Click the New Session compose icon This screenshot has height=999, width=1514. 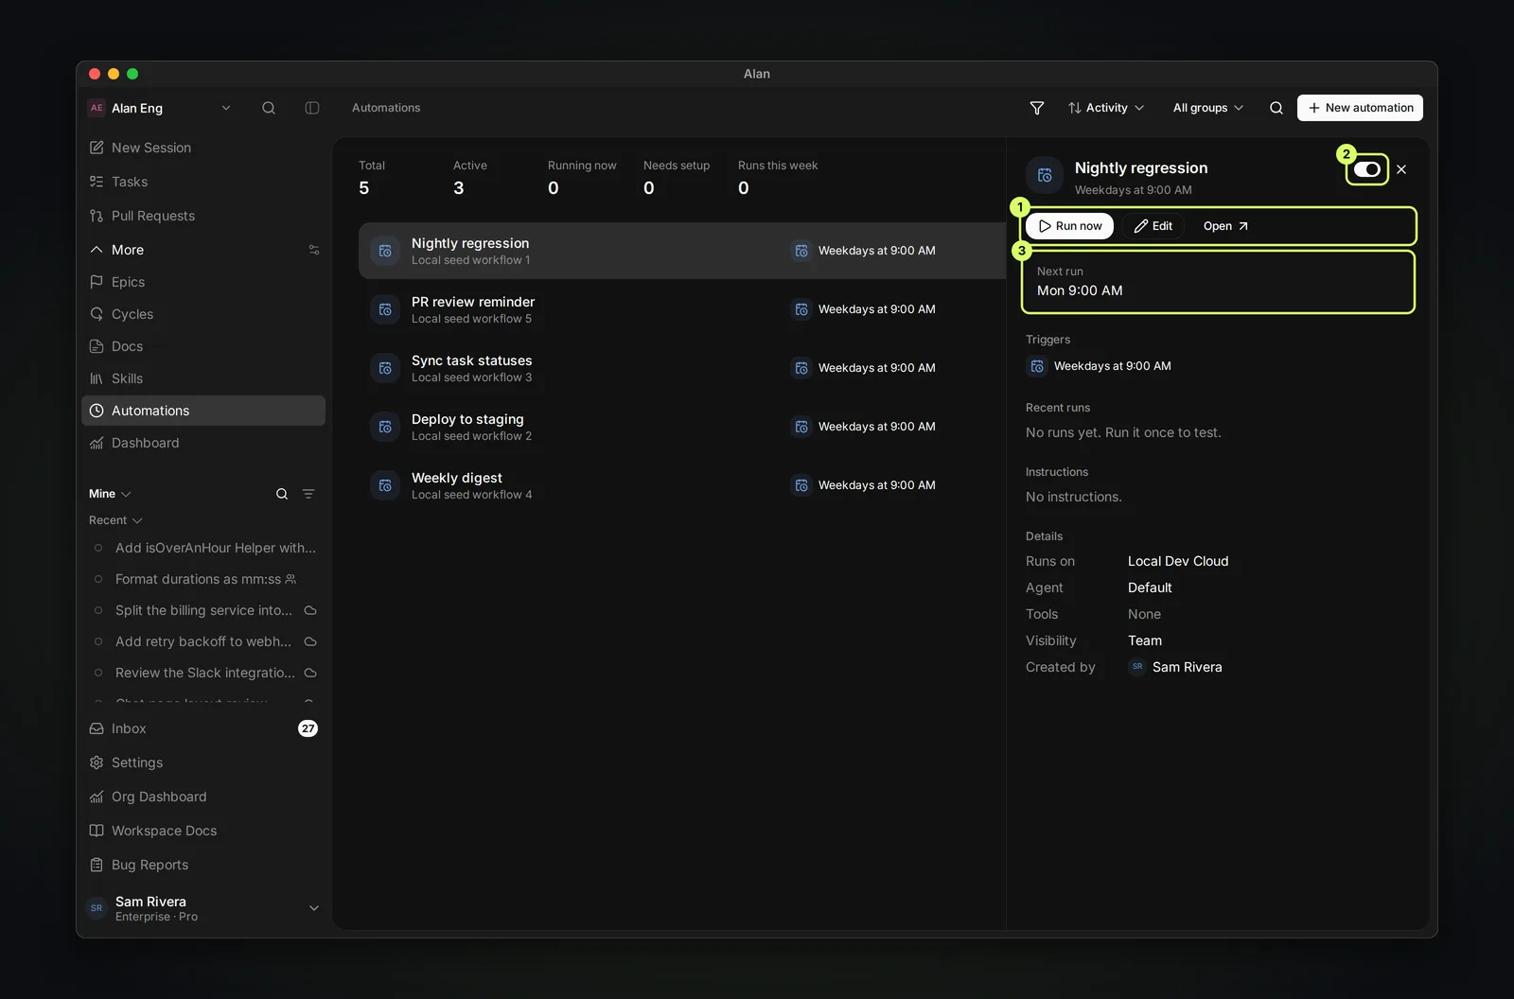point(97,148)
